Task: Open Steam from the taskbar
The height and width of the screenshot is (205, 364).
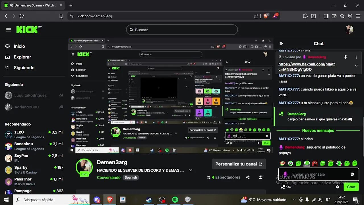Action: pyautogui.click(x=149, y=200)
